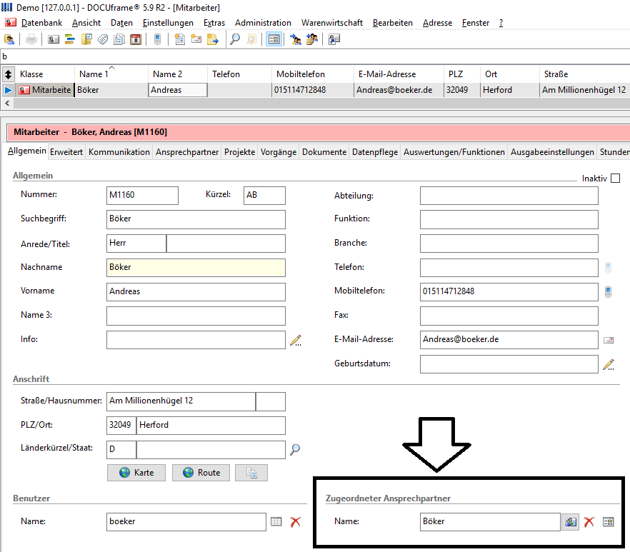Click the phone icon beside Telefon field

(x=609, y=268)
